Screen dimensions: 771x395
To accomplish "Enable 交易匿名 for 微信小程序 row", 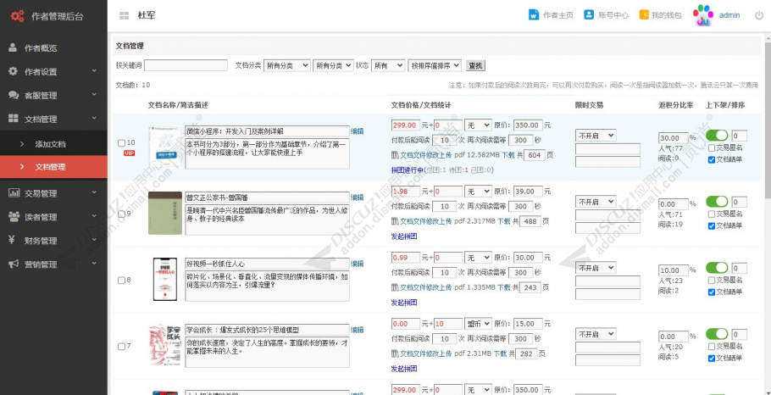I will click(712, 147).
